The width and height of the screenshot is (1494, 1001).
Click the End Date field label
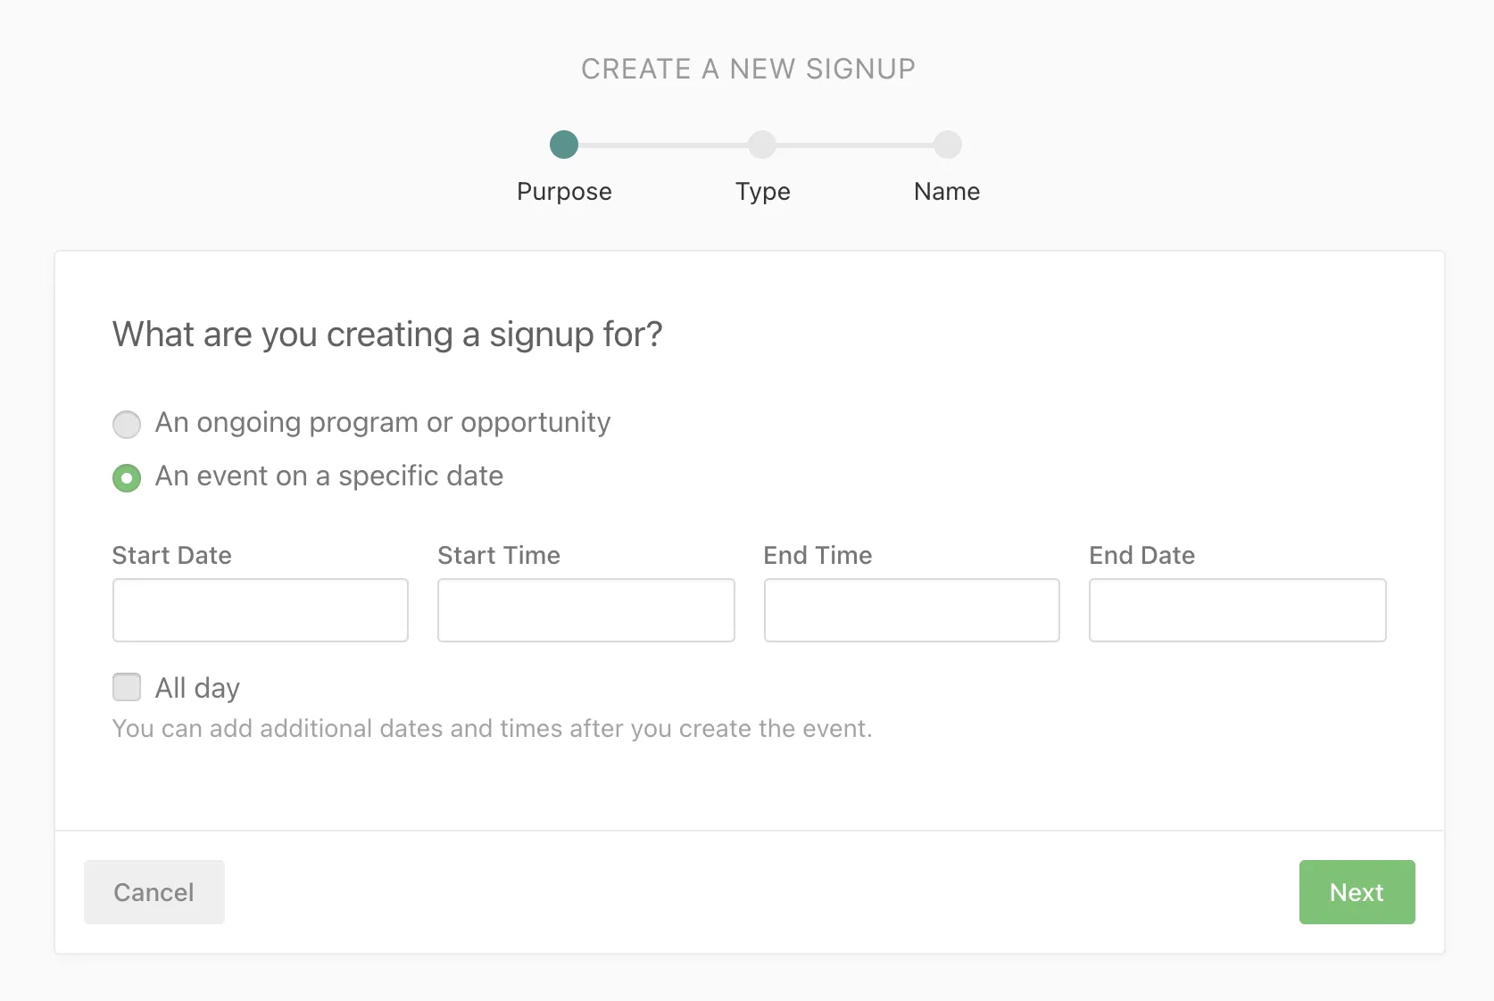[1141, 556]
